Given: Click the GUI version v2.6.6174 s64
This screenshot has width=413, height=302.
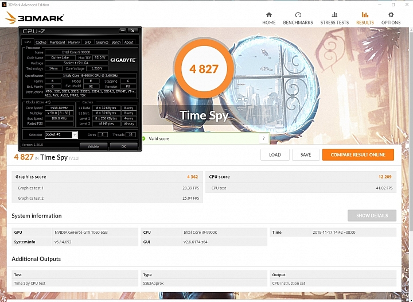Looking at the screenshot, I should [x=195, y=242].
